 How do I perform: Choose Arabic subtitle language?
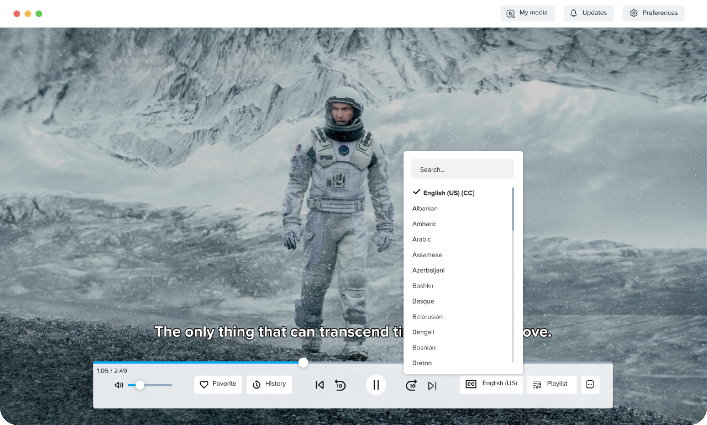click(421, 239)
